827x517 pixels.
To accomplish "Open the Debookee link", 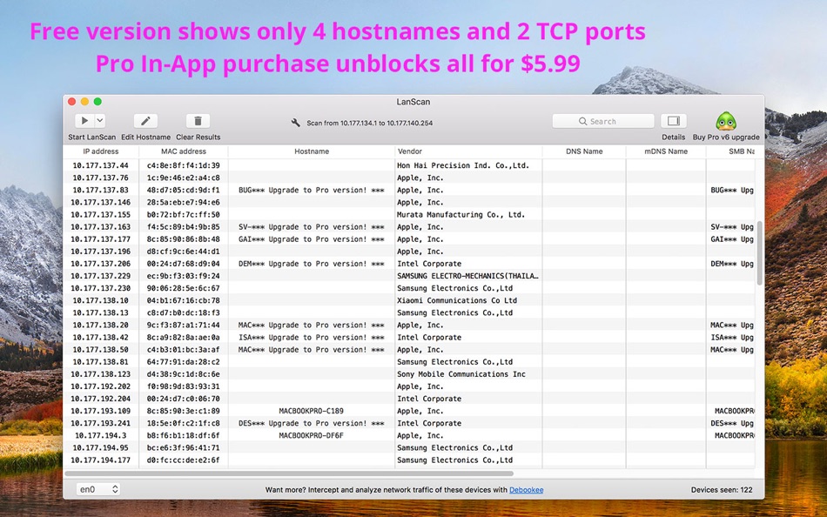I will point(526,489).
